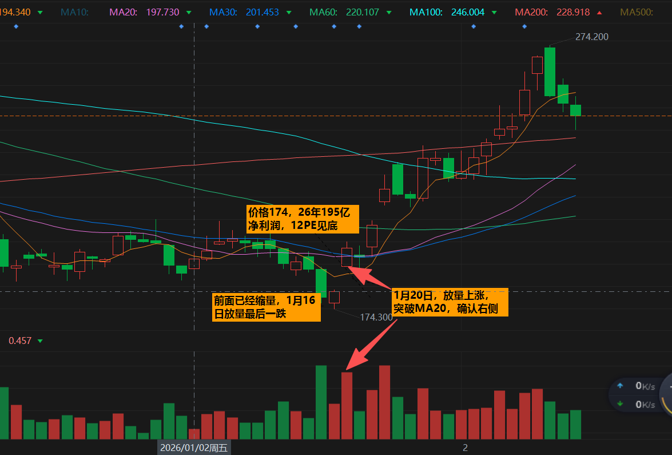
Task: Select the annotation about 1月16日放量最后一跌
Action: coord(266,307)
